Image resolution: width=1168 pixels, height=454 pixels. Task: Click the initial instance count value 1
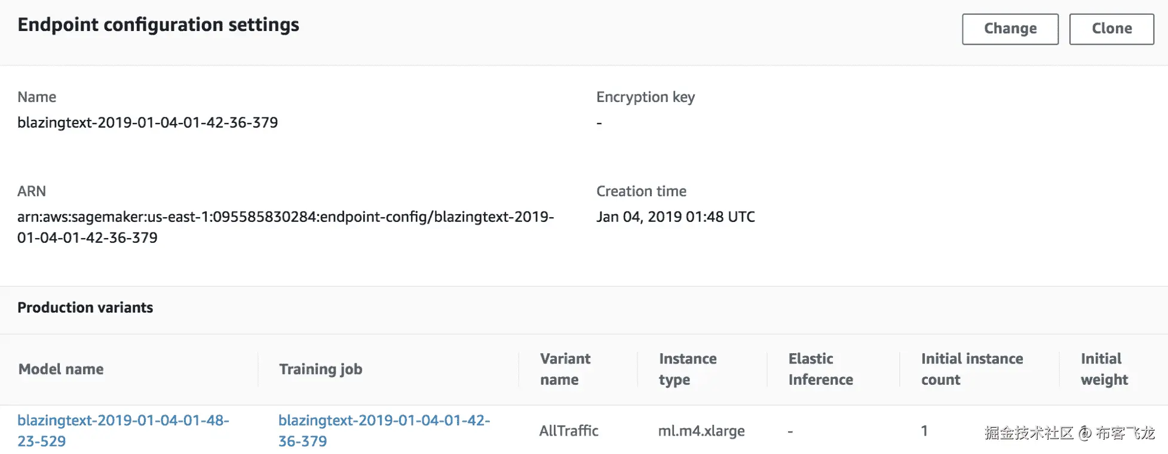click(x=924, y=431)
